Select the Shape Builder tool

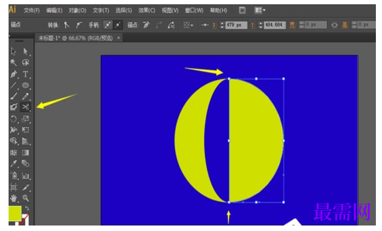(13, 141)
